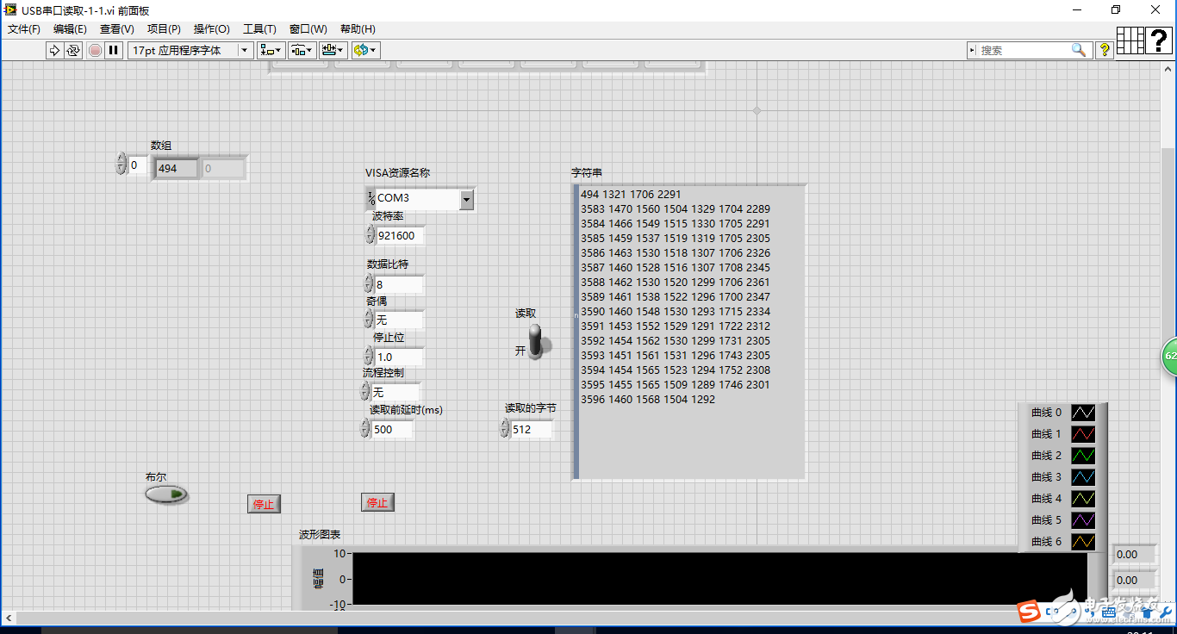Click the COM3 resource name field

click(x=418, y=198)
